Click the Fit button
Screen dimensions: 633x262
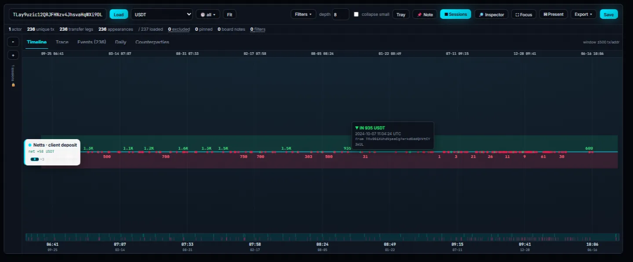(229, 14)
